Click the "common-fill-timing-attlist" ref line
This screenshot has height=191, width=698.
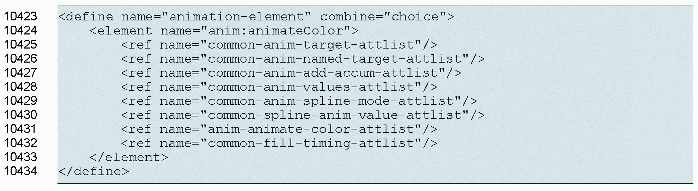pos(279,143)
